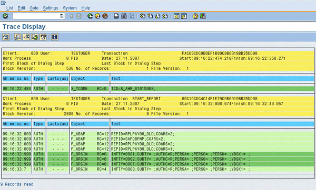The height and width of the screenshot is (190, 316).
Task: Click the START_REPORT transaction value
Action: point(146,99)
